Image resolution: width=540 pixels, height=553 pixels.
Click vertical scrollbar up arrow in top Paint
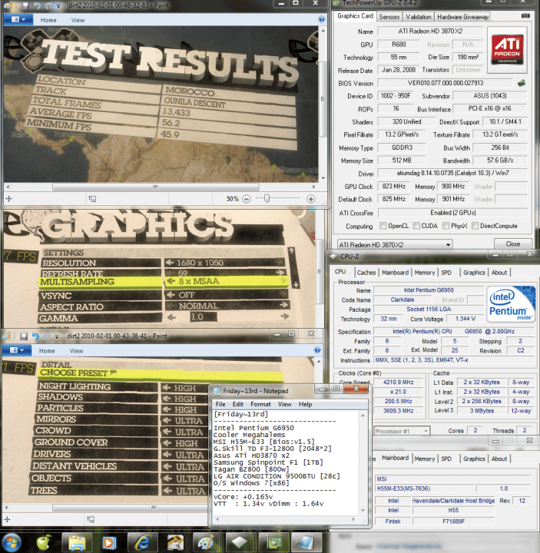click(323, 31)
